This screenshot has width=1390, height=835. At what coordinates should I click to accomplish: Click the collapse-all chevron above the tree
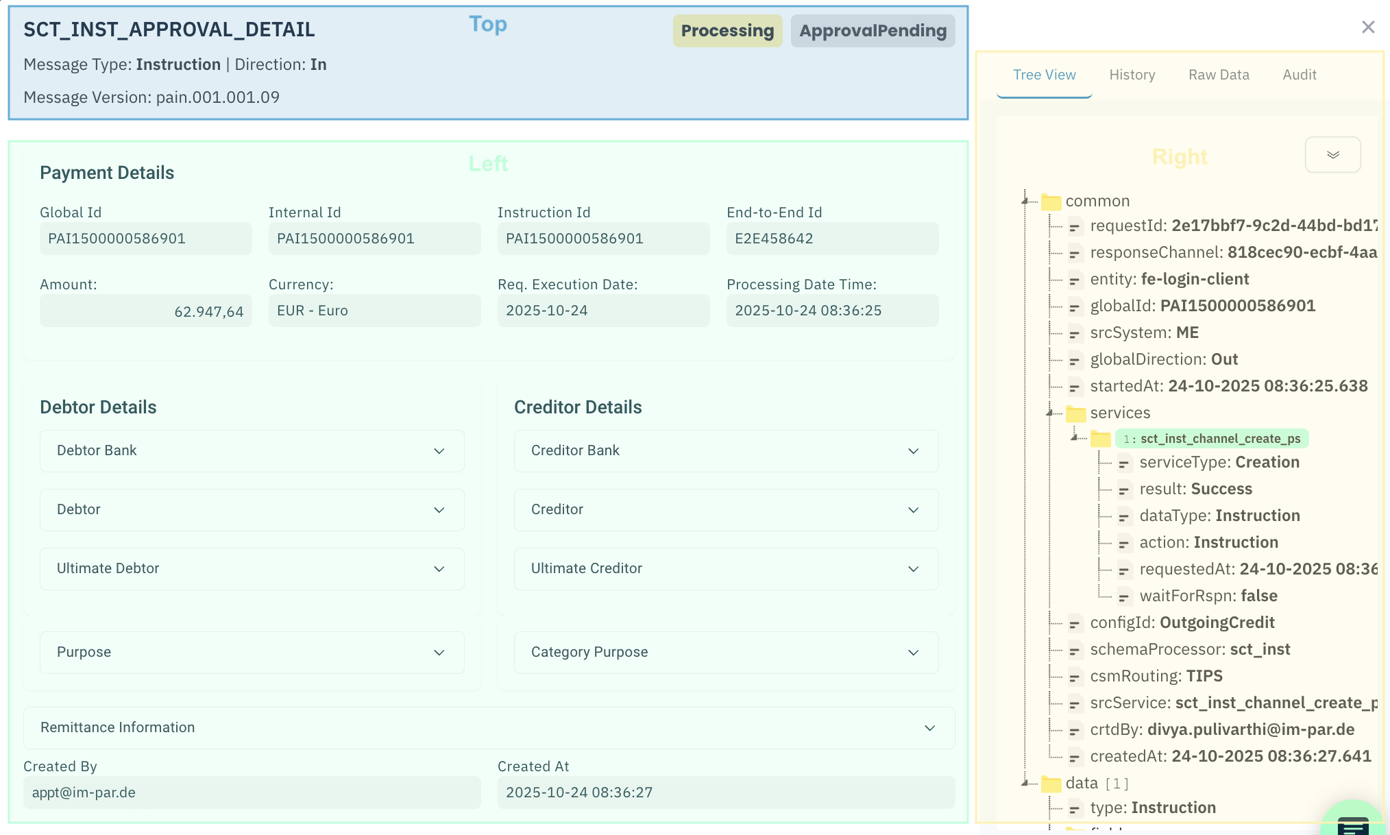(x=1332, y=155)
